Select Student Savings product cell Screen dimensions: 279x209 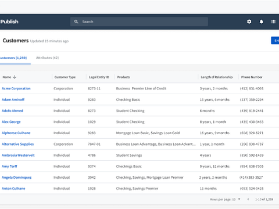[129, 155]
